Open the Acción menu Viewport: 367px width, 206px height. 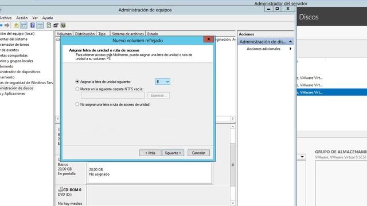22,18
